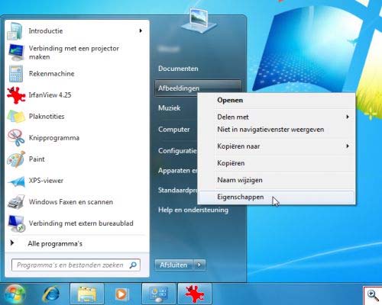Image resolution: width=382 pixels, height=305 pixels.
Task: Click the Windows Faxen en scannen label
Action: click(71, 202)
